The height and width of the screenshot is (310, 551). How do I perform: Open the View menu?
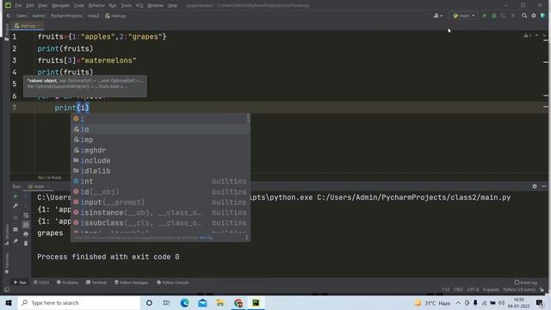(x=42, y=6)
